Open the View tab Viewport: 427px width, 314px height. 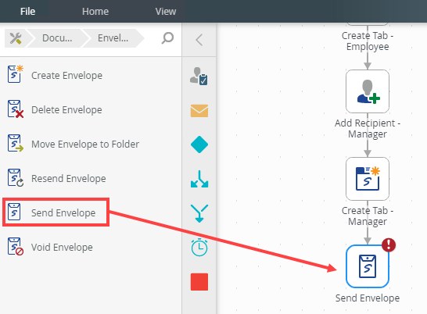click(166, 12)
